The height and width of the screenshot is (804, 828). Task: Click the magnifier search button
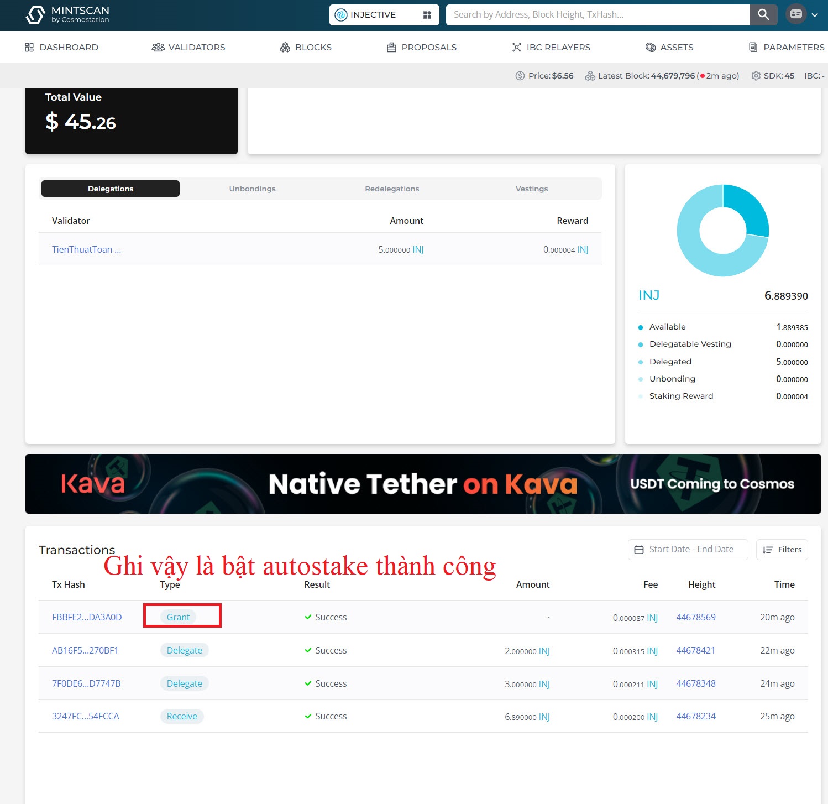coord(763,15)
